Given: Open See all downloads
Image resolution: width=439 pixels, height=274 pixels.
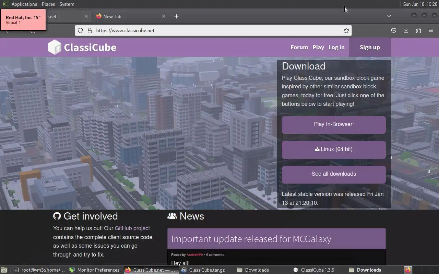Looking at the screenshot, I should click(334, 174).
